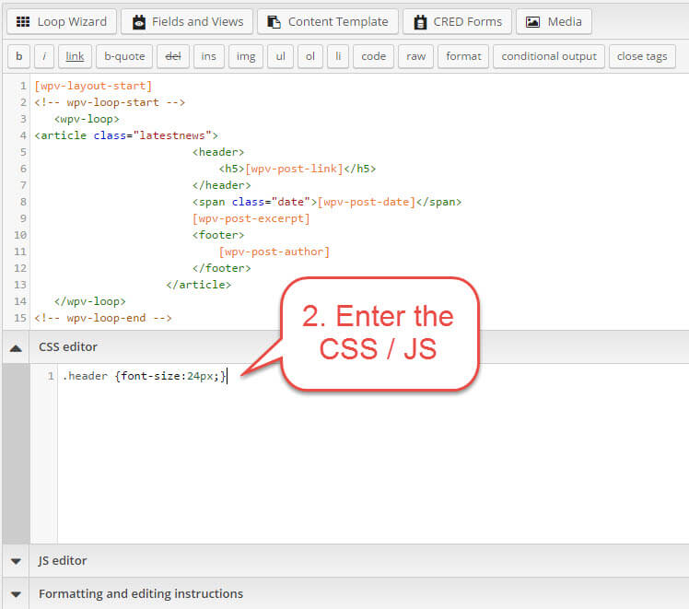Open the Loop Wizard

[62, 21]
